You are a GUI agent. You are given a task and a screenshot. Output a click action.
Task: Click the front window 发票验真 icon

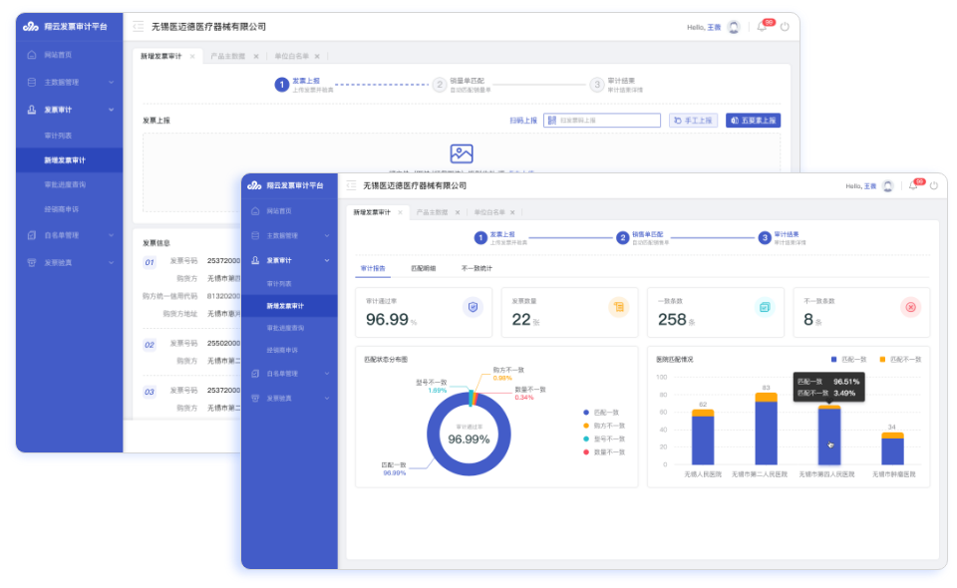click(255, 399)
